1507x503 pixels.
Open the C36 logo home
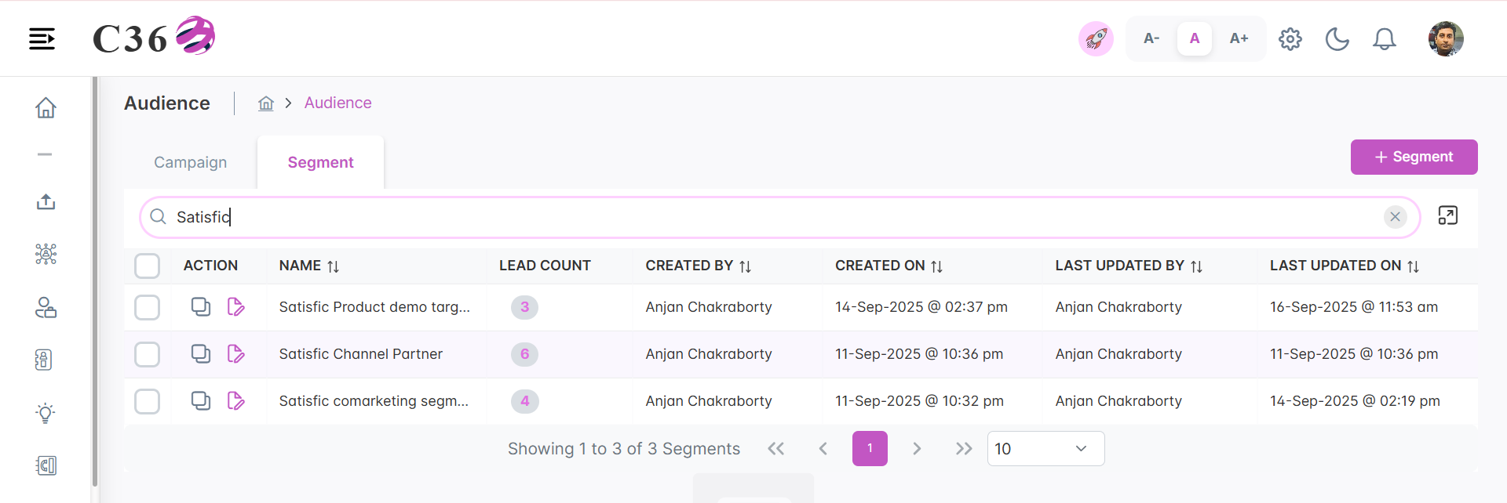point(154,37)
